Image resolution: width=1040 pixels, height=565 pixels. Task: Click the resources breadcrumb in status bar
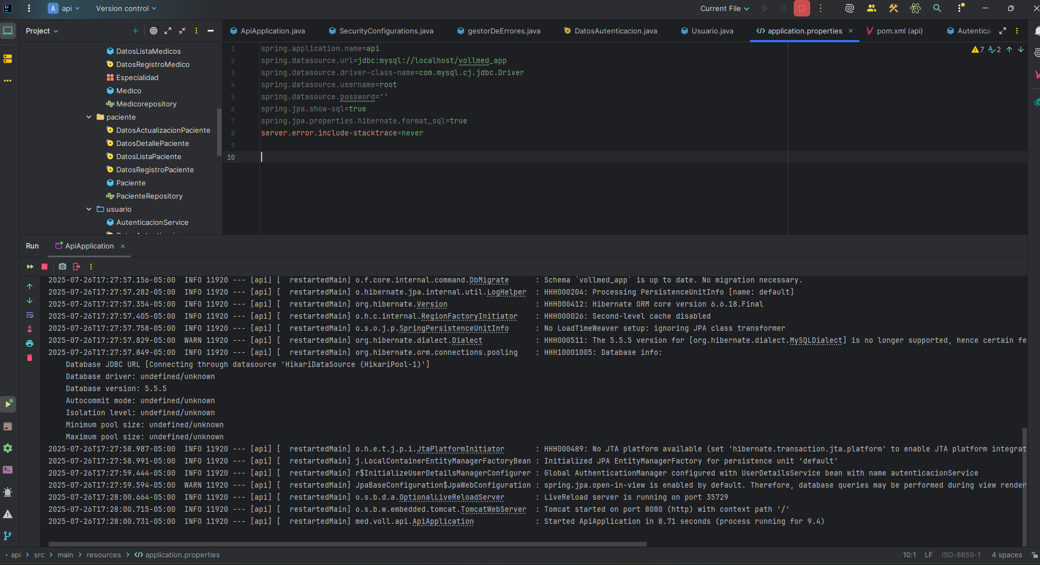104,555
